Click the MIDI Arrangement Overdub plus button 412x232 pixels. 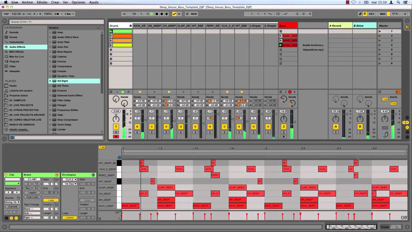[166, 14]
